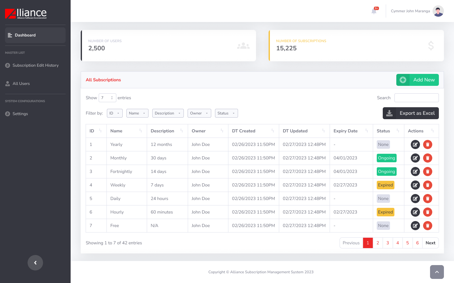454x283 pixels.
Task: Delete the Free subscription row
Action: [428, 226]
